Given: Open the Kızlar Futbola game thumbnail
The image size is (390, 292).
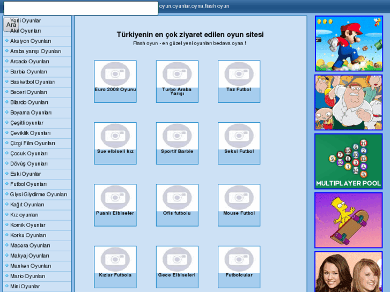Looking at the screenshot, I should coord(115,259).
